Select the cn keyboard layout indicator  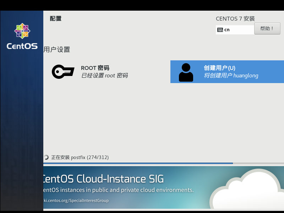tap(235, 30)
